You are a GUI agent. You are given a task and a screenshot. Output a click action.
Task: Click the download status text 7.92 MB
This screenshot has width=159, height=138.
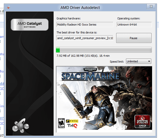(83, 56)
